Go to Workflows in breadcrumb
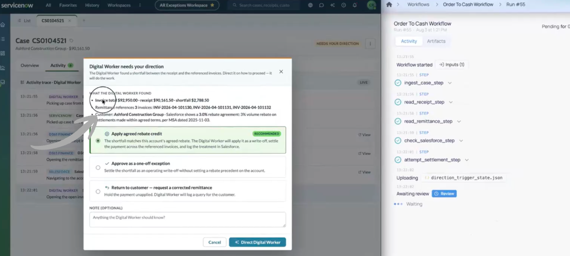This screenshot has height=256, width=570. pyautogui.click(x=418, y=4)
